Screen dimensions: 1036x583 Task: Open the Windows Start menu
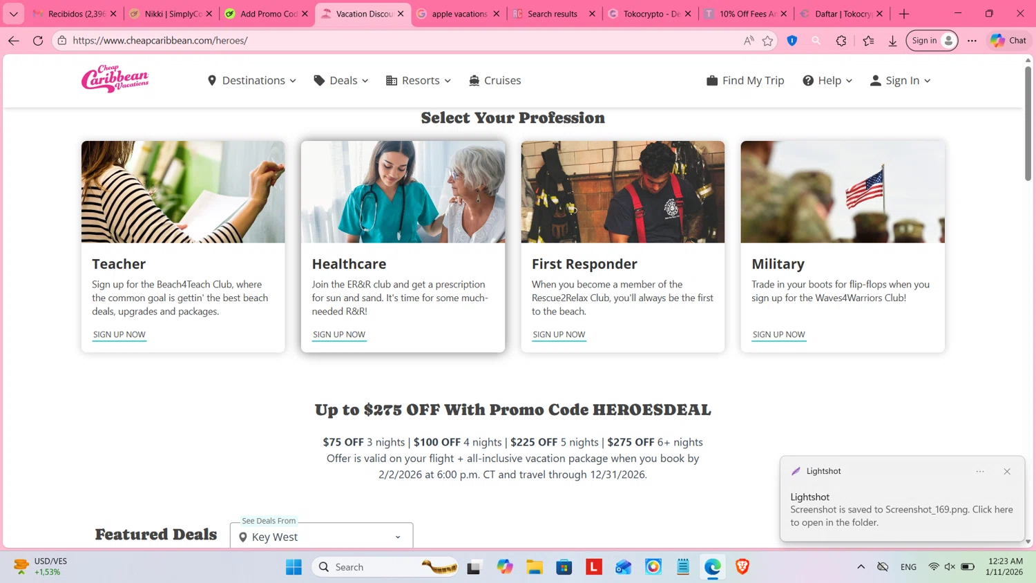pyautogui.click(x=294, y=567)
